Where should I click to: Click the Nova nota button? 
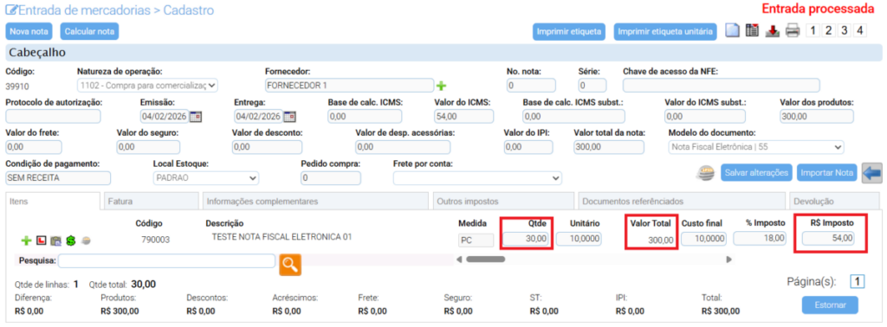[x=29, y=31]
